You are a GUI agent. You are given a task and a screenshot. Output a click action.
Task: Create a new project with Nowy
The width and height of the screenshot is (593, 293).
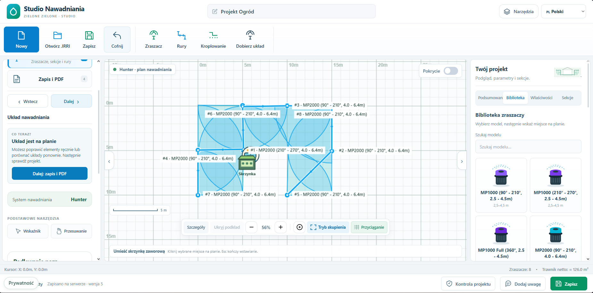[x=21, y=39]
